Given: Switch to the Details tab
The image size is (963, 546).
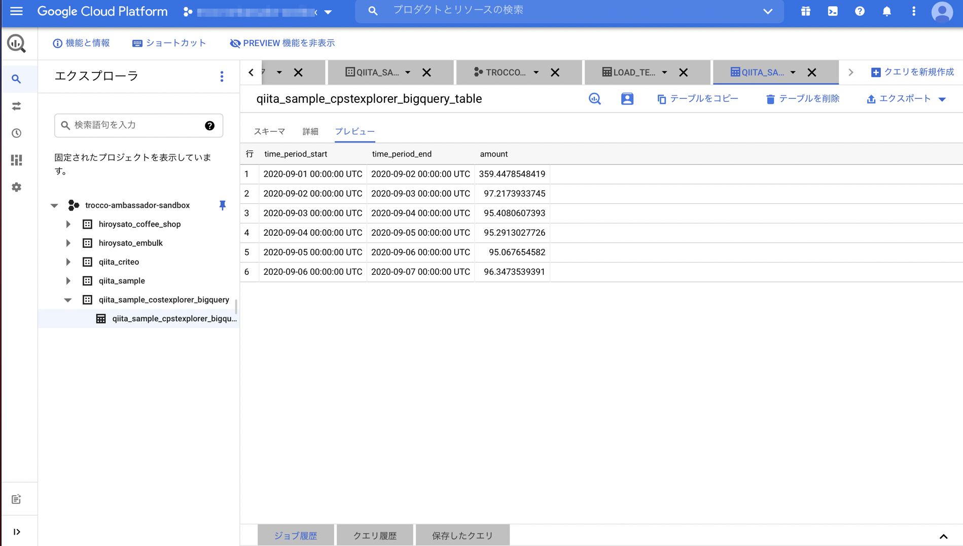Looking at the screenshot, I should 310,131.
